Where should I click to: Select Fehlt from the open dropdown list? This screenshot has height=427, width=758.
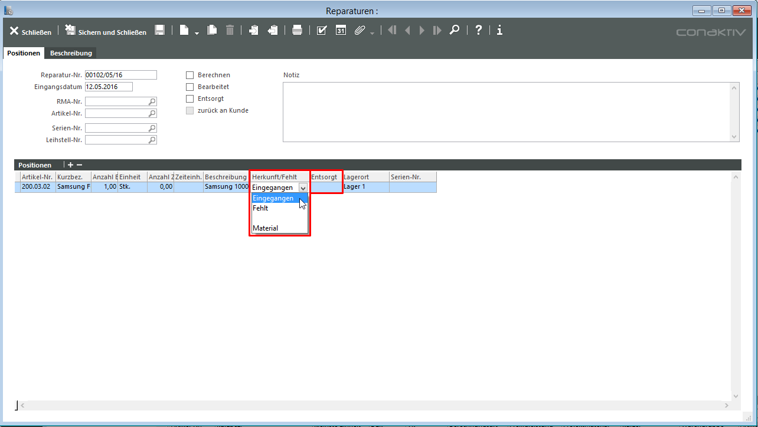(x=260, y=208)
